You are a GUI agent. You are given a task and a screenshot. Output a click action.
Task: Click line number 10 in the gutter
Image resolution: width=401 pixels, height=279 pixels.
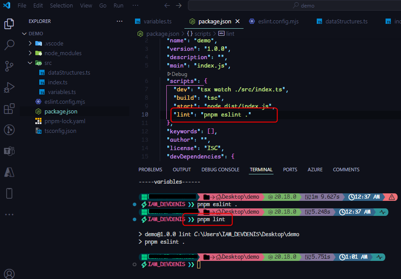tap(145, 115)
